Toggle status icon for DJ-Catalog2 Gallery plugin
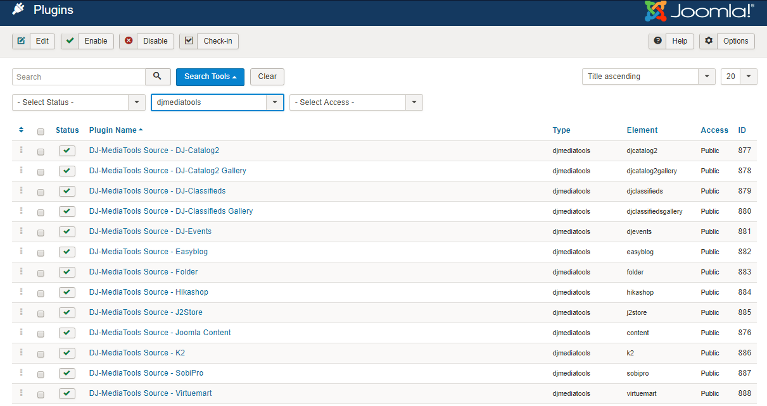 click(x=67, y=171)
